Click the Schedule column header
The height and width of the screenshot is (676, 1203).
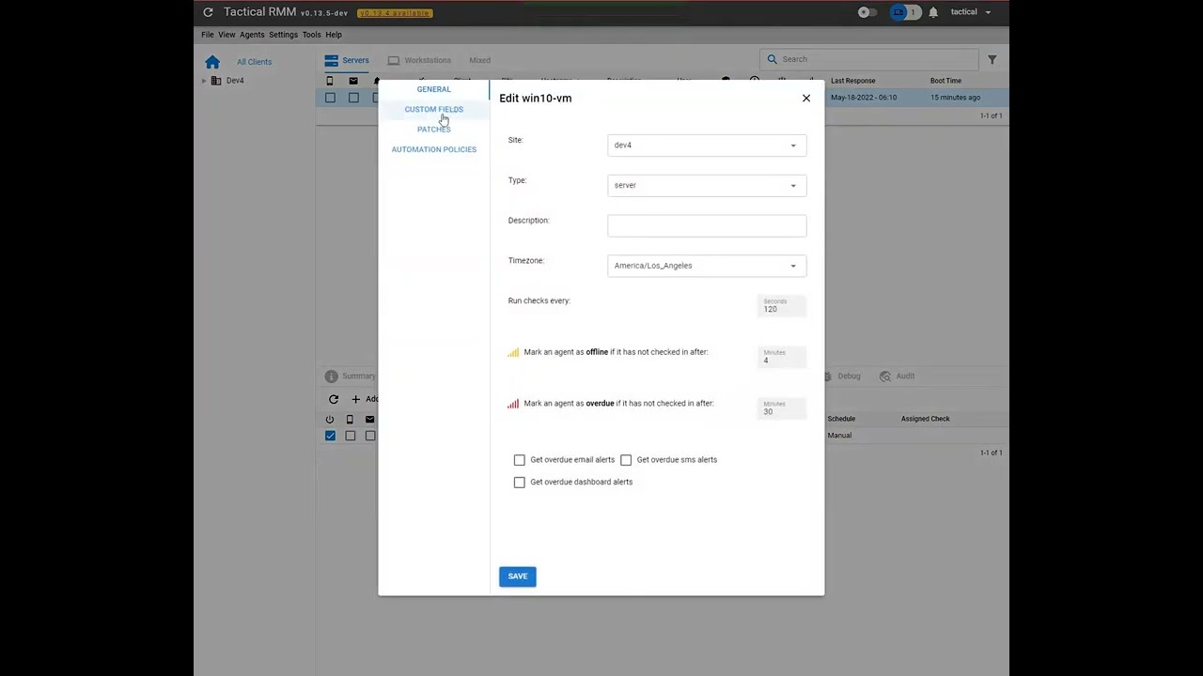click(x=841, y=419)
